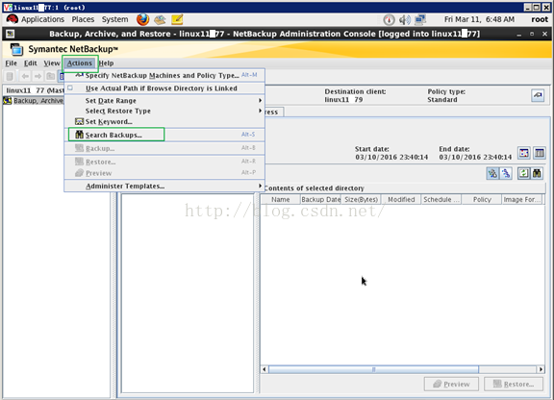Click the binoculars search icon above table
This screenshot has height=400, width=554.
pos(537,173)
